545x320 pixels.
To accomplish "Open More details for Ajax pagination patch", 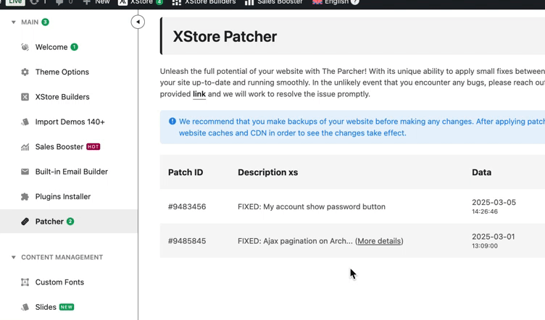I will pyautogui.click(x=379, y=241).
